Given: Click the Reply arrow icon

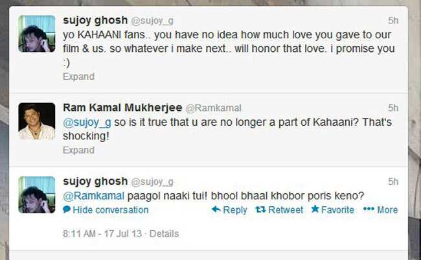Looking at the screenshot, I should [x=216, y=209].
